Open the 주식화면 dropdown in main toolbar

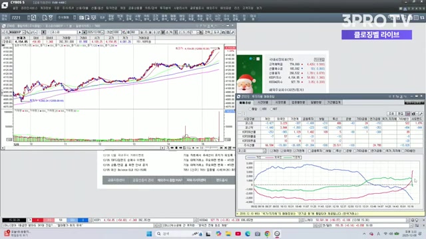click(x=75, y=18)
